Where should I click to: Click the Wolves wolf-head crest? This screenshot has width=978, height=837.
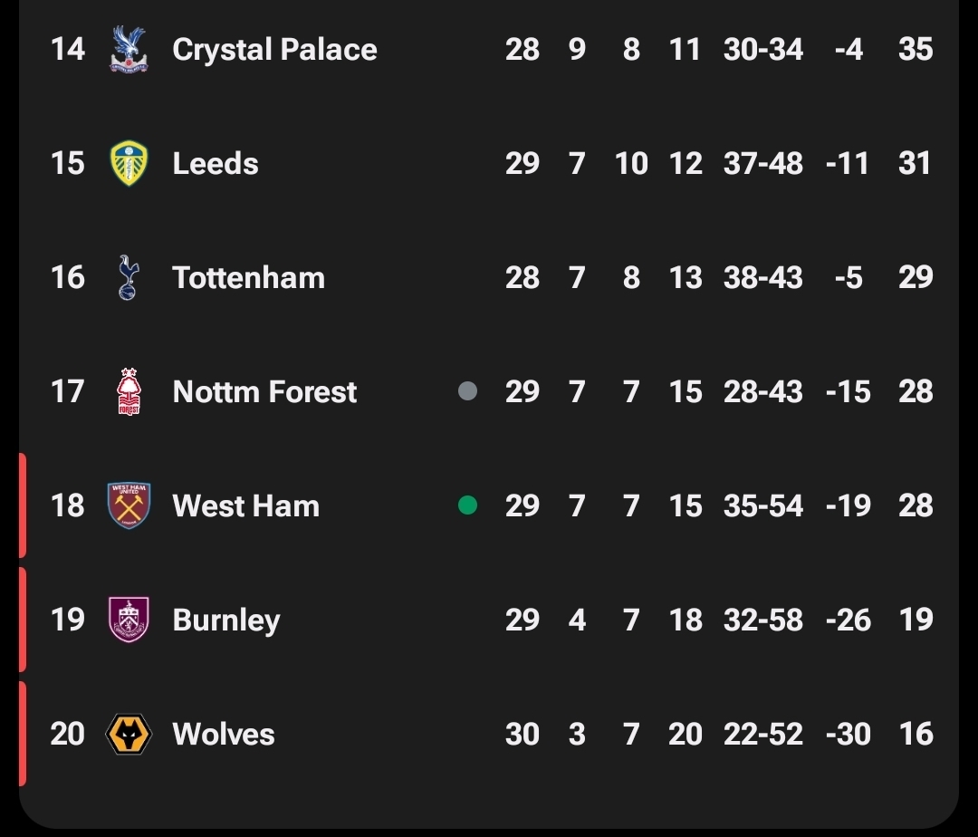coord(129,734)
